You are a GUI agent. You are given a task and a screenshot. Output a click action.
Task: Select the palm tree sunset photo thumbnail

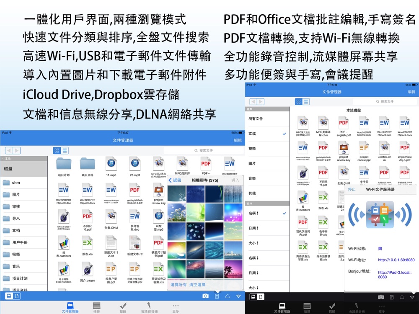[233, 269]
